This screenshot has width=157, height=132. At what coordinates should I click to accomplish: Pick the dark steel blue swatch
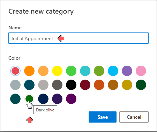[x=29, y=85]
